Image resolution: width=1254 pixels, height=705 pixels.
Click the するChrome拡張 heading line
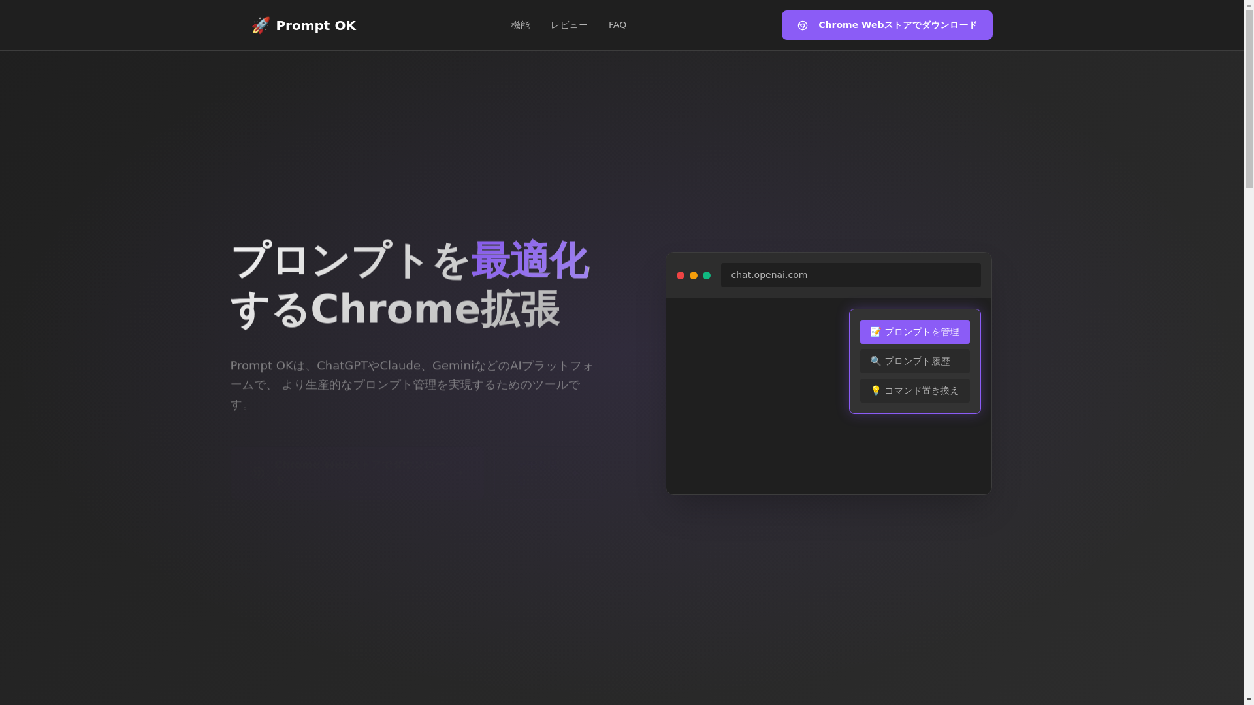click(x=395, y=309)
